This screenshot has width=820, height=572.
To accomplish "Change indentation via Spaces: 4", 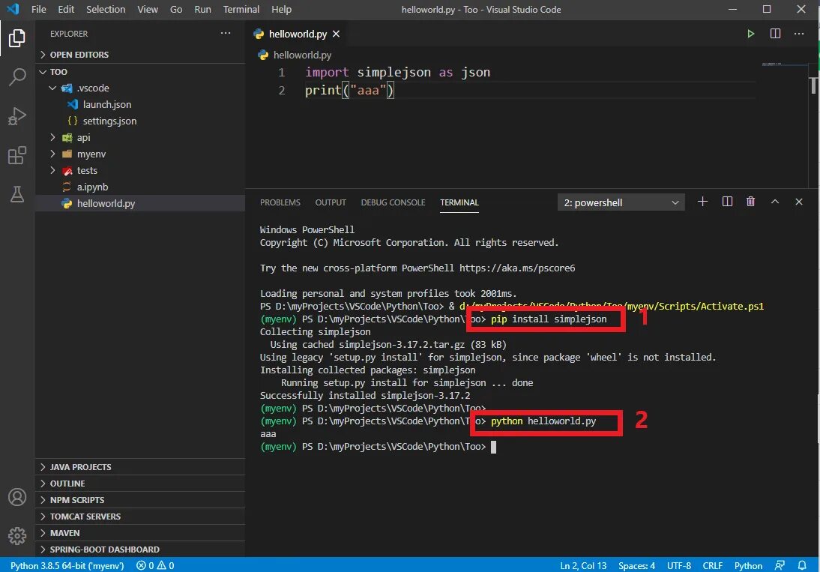I will click(x=636, y=566).
